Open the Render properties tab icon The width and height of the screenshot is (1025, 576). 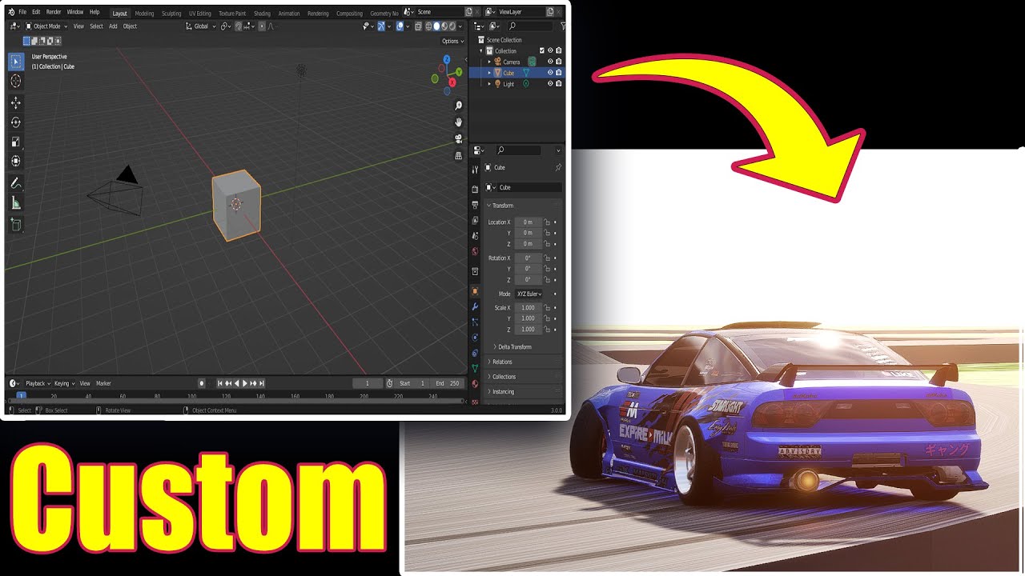(476, 190)
